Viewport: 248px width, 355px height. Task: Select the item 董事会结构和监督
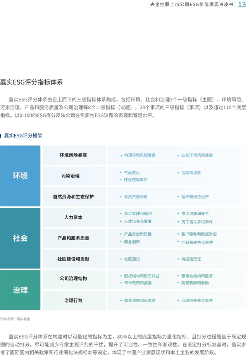pyautogui.click(x=197, y=276)
